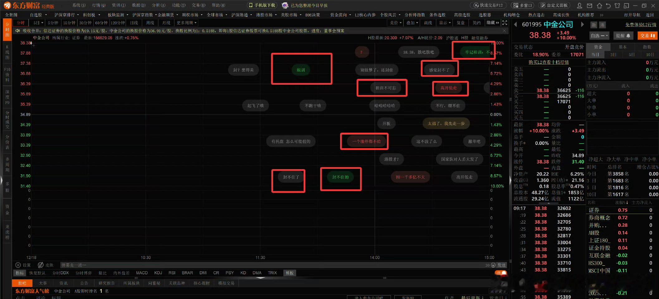Open the 竞价 dropdown

coord(396,23)
